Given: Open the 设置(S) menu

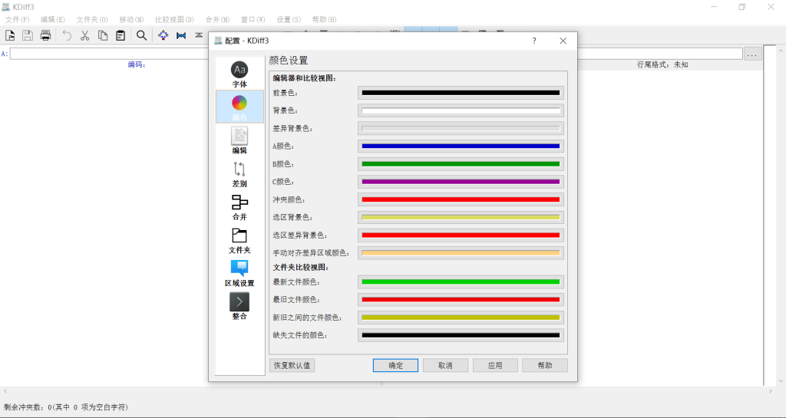Looking at the screenshot, I should point(289,19).
